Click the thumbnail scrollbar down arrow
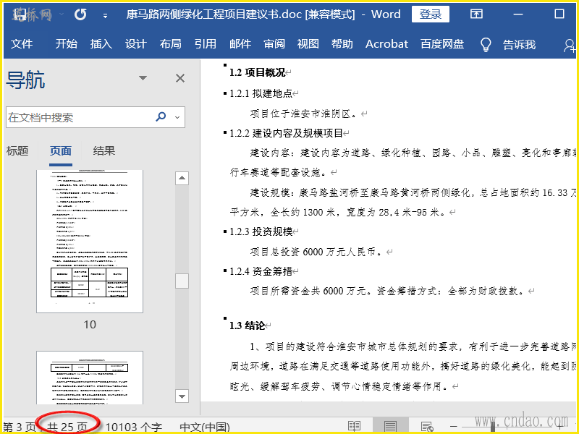 (x=182, y=396)
